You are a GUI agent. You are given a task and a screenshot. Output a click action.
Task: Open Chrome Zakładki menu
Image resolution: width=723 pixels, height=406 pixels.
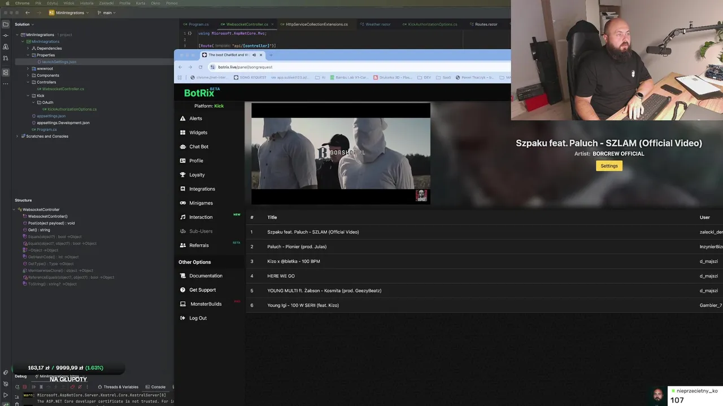pos(106,3)
